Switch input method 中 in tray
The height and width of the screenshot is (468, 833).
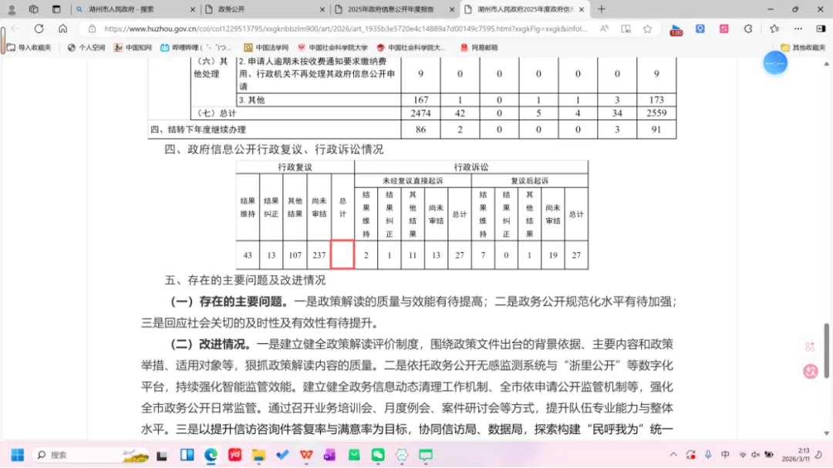(725, 455)
